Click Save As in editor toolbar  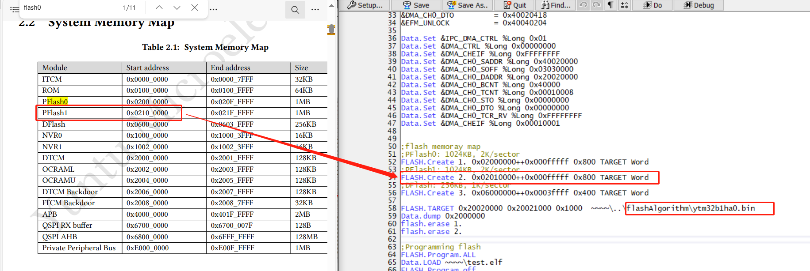point(468,5)
